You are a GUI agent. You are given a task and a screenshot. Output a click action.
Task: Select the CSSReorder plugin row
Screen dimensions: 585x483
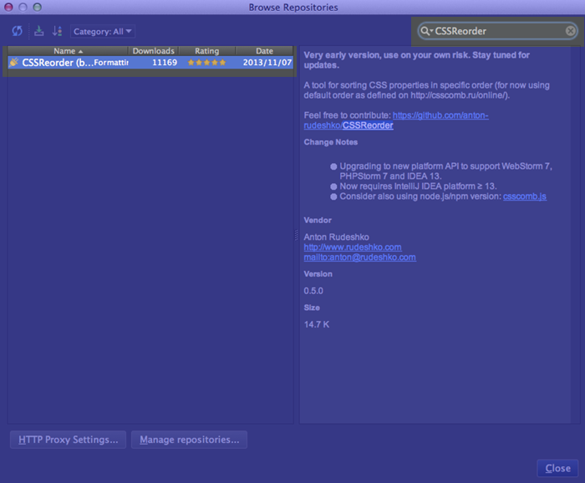[x=150, y=63]
